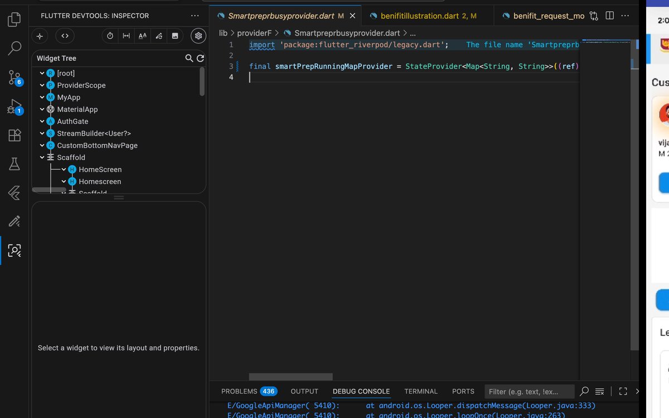
Task: Select the Scaffold widget under CustomBottomNavPage
Action: 71,158
